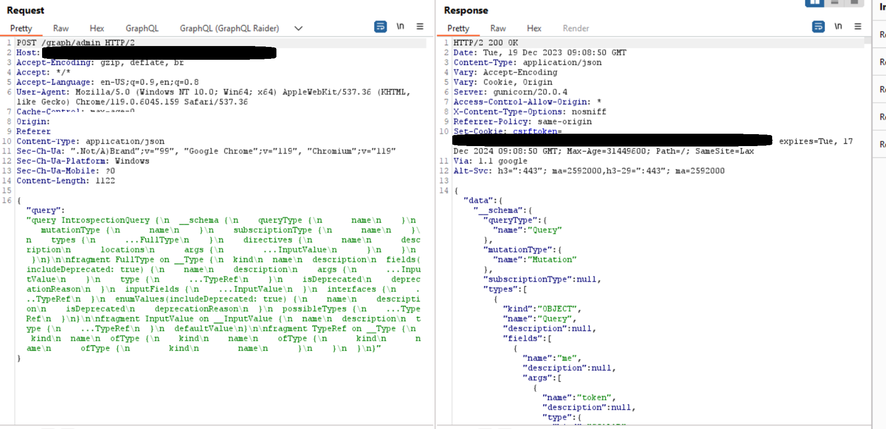Expand the chevron beside GraphQL Raider tab
Screen dimensions: 886x429
(298, 28)
